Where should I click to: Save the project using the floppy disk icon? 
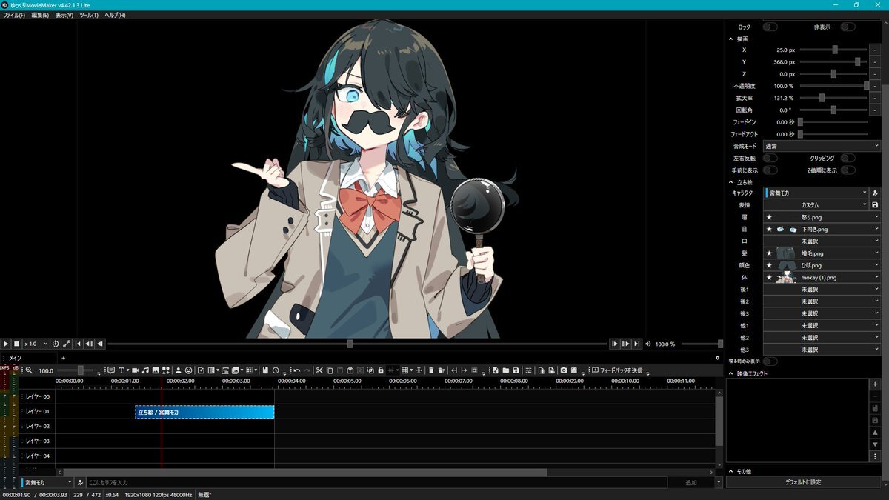(x=516, y=370)
